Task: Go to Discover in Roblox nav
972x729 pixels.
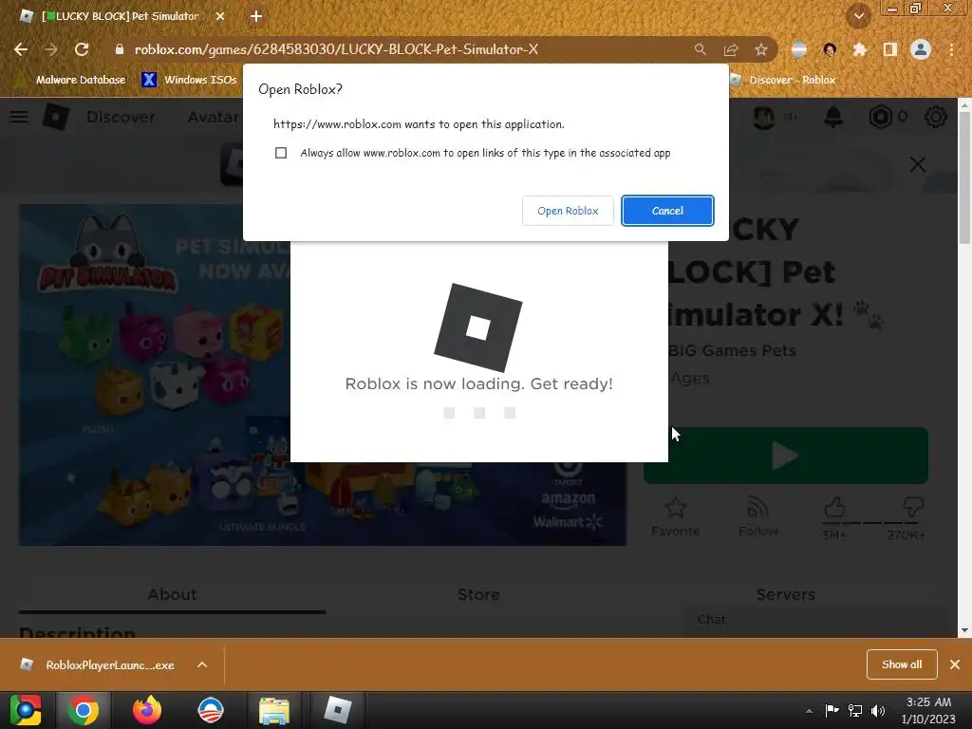Action: (121, 117)
